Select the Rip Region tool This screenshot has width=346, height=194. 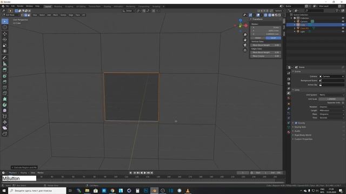point(5,134)
